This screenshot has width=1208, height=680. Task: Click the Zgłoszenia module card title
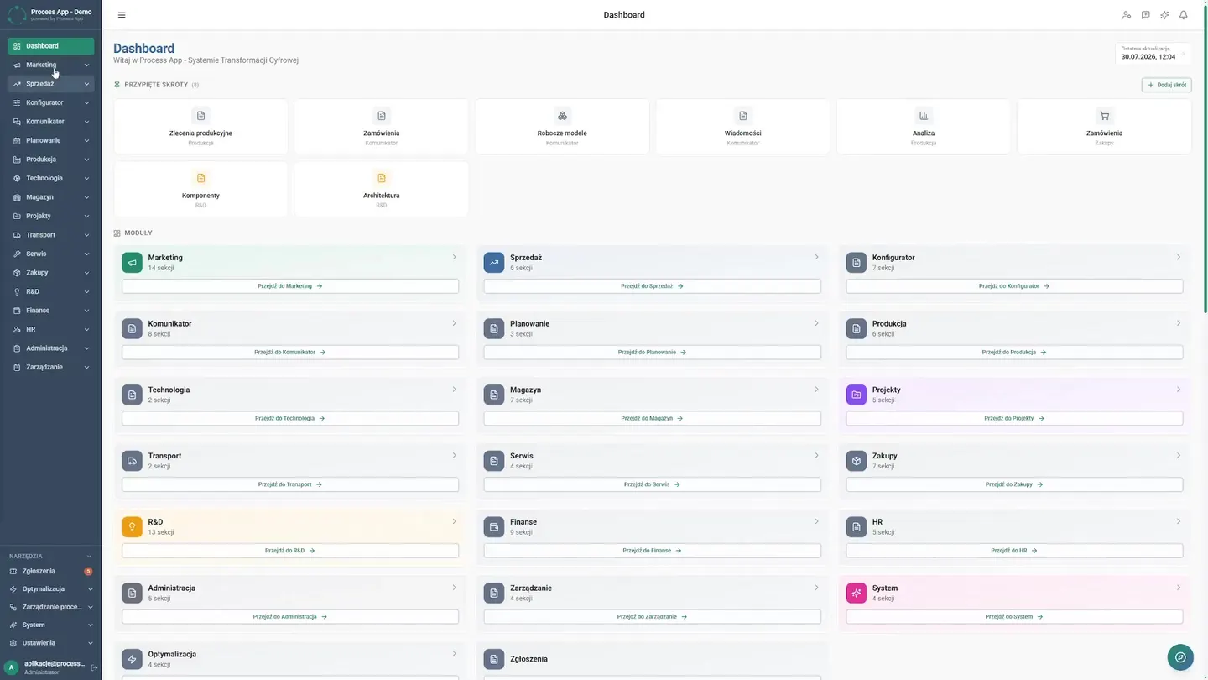[x=528, y=659]
